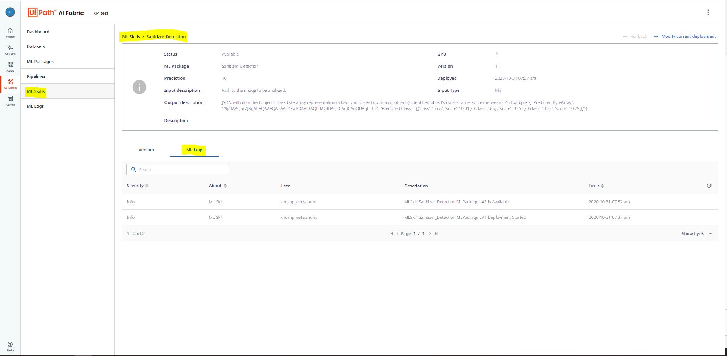This screenshot has height=356, width=727.
Task: Click the info icon in the details panel
Action: pyautogui.click(x=139, y=87)
